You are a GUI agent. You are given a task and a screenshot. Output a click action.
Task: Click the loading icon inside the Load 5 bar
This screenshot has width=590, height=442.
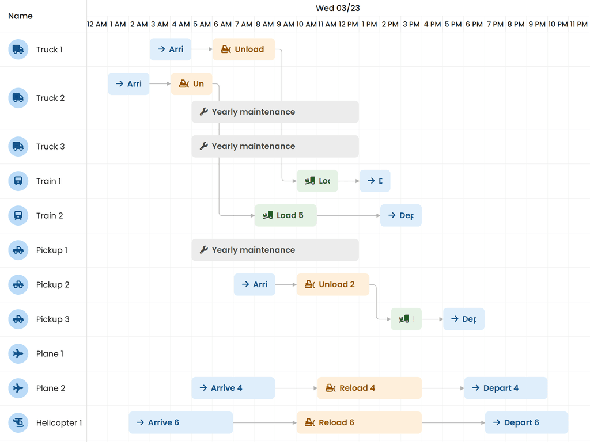[x=267, y=215]
